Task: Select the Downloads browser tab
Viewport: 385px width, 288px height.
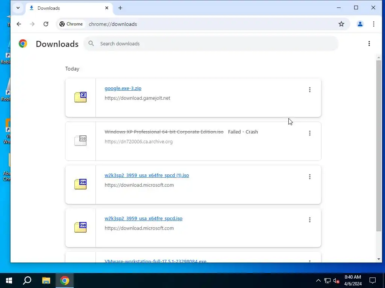Action: click(69, 8)
